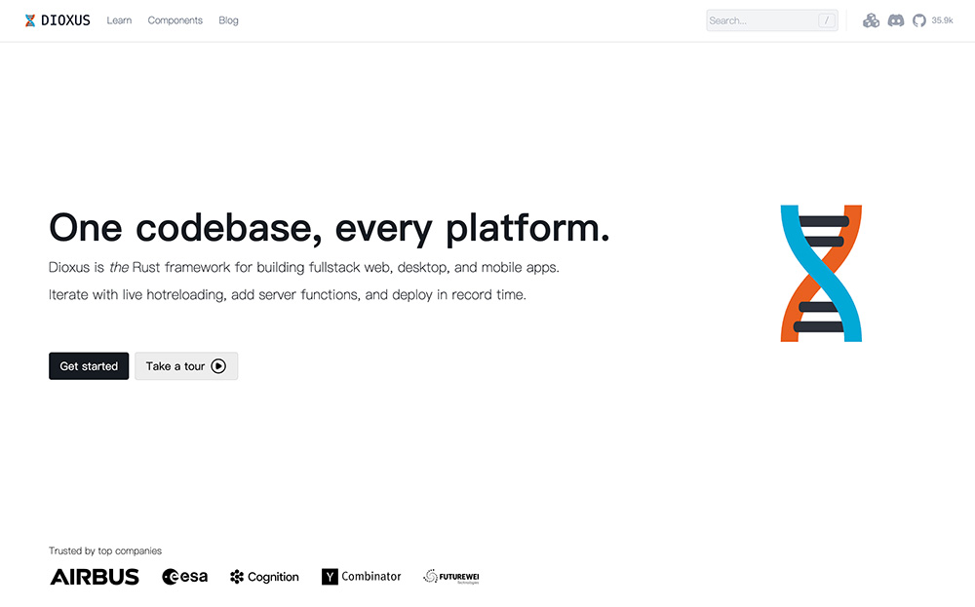This screenshot has height=607, width=975.
Task: Click the play icon in Take a tour
Action: [x=218, y=366]
